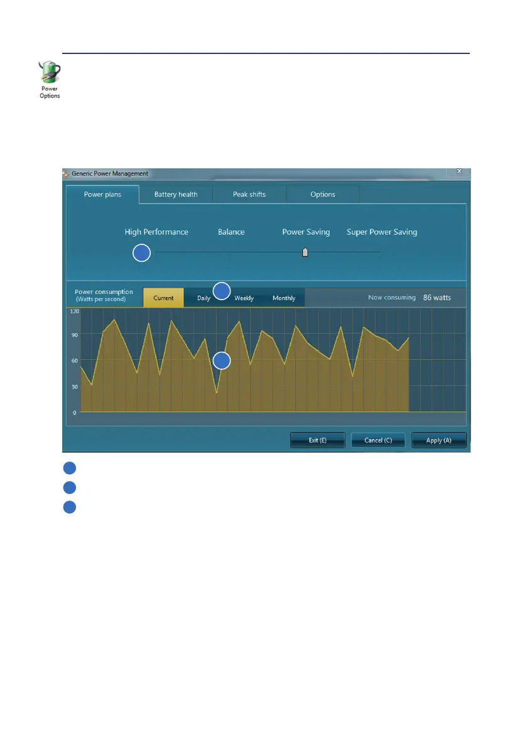527x748 pixels.
Task: Go to the Peak shifts tab
Action: (249, 195)
